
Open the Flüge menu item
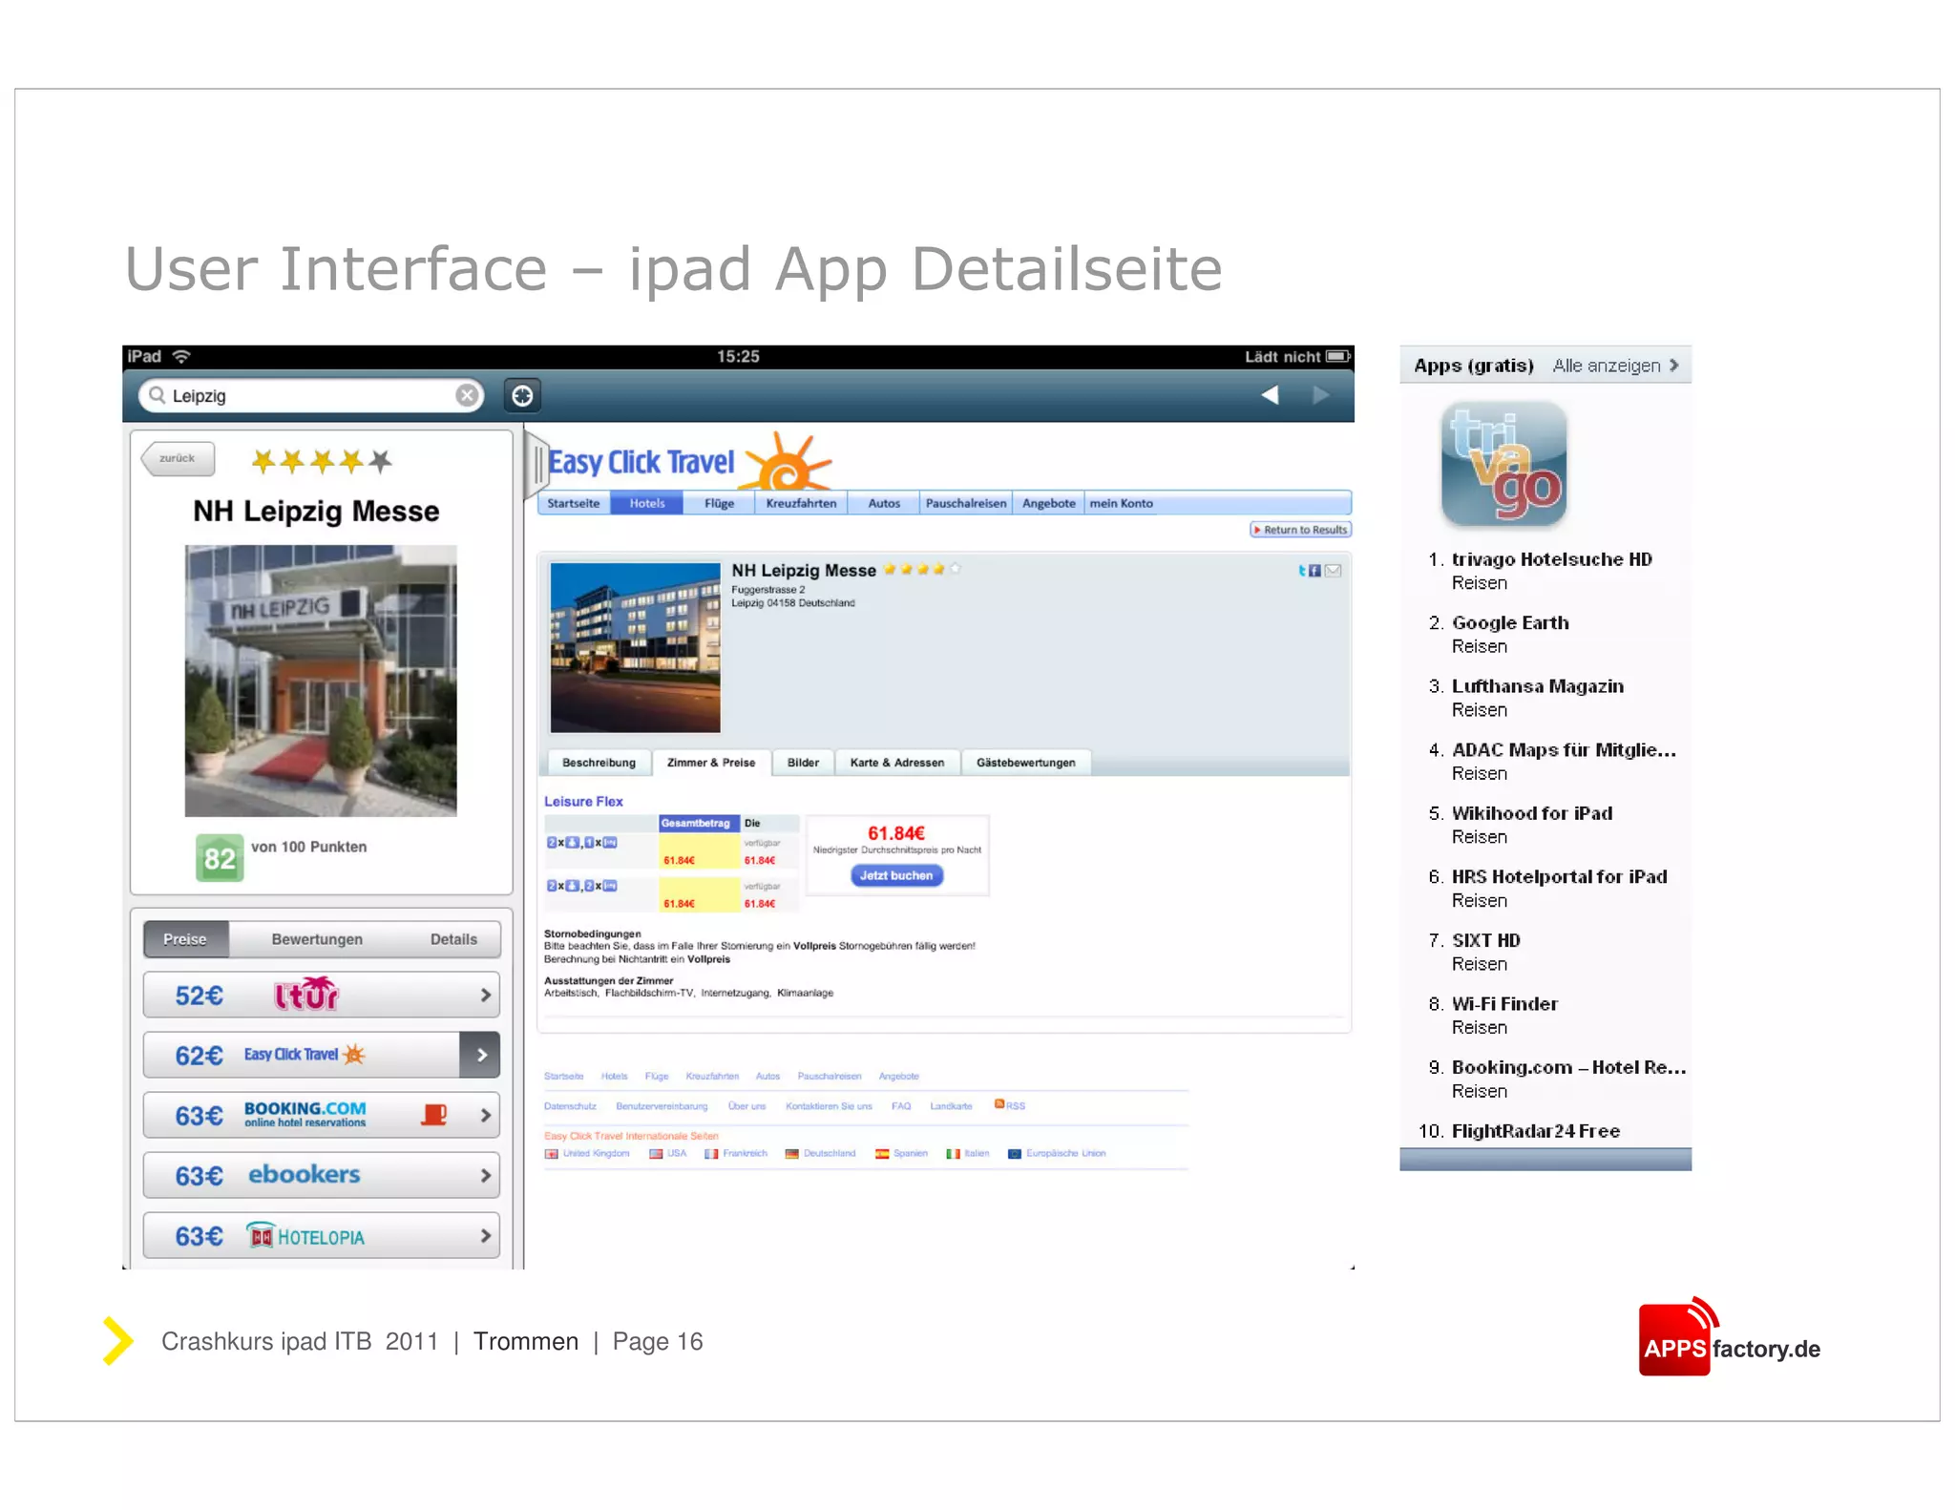pyautogui.click(x=719, y=503)
